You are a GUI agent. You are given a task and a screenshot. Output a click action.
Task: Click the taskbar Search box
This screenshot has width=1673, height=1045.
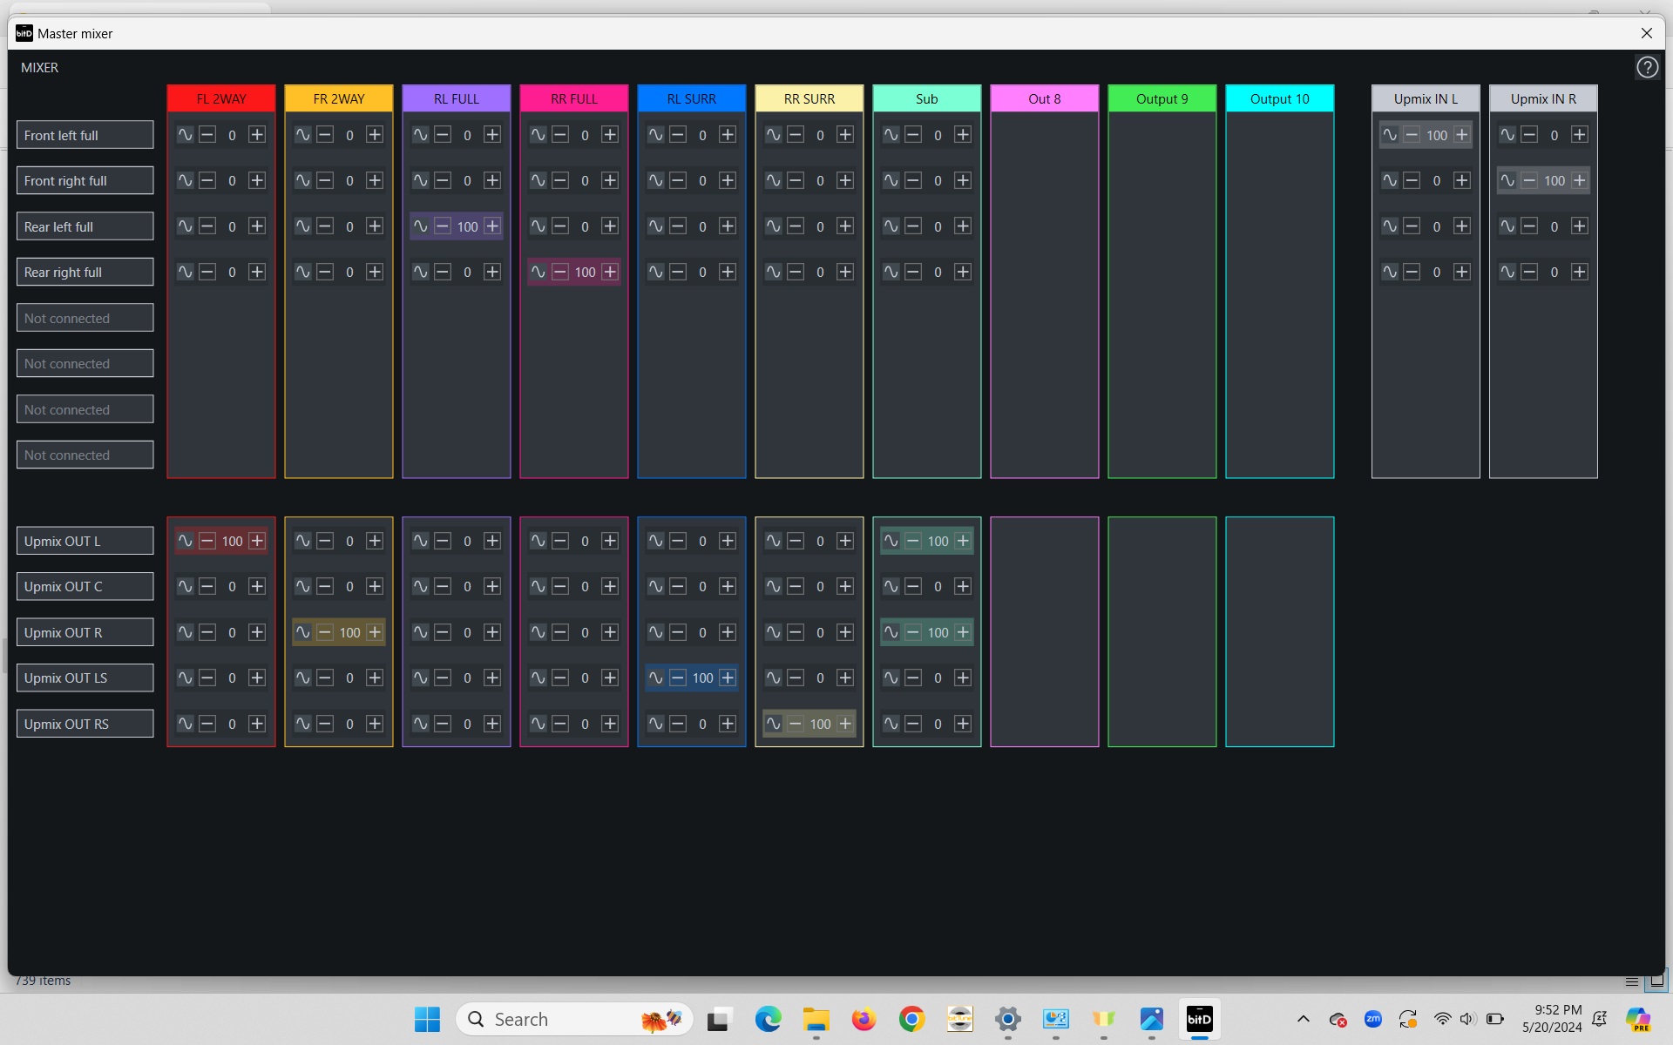(574, 1019)
